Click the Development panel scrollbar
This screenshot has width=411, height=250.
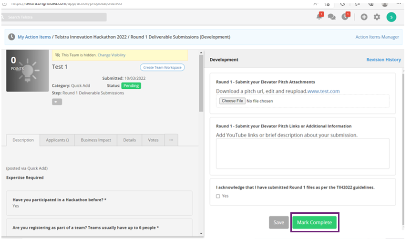point(403,149)
